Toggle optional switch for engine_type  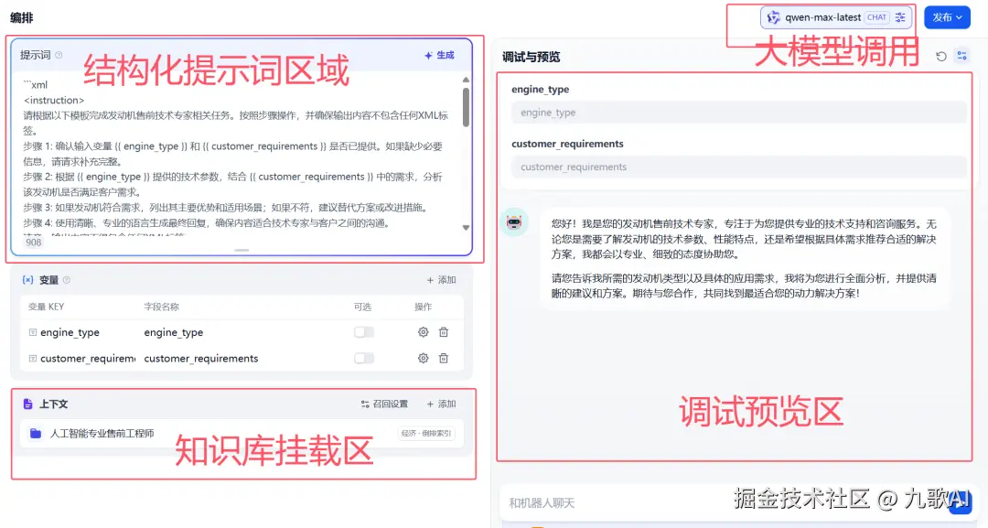363,332
